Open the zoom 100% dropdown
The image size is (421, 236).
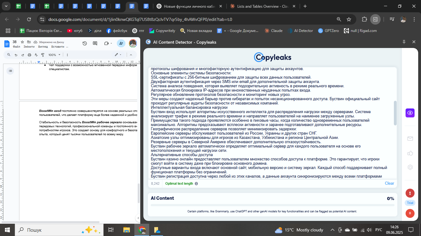54,55
